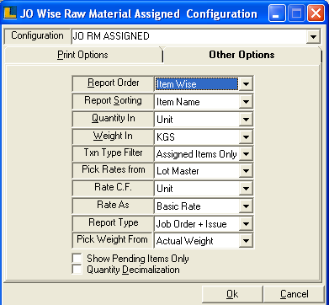The height and width of the screenshot is (305, 329).
Task: Switch to the Print Options tab
Action: tap(82, 55)
